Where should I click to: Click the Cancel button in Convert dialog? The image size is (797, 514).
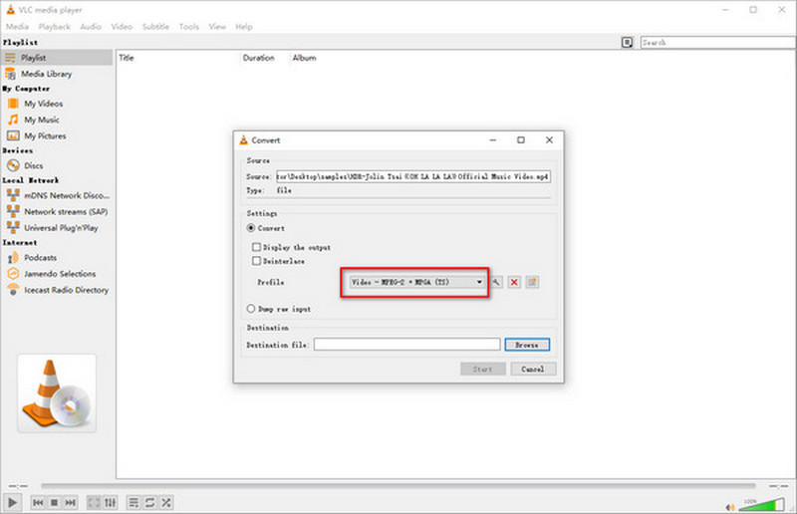point(533,370)
